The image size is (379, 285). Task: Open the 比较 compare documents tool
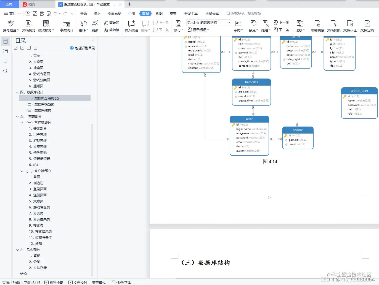coord(300,26)
